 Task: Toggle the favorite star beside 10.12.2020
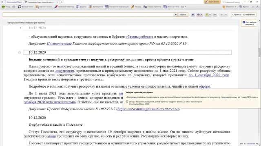click(x=20, y=52)
